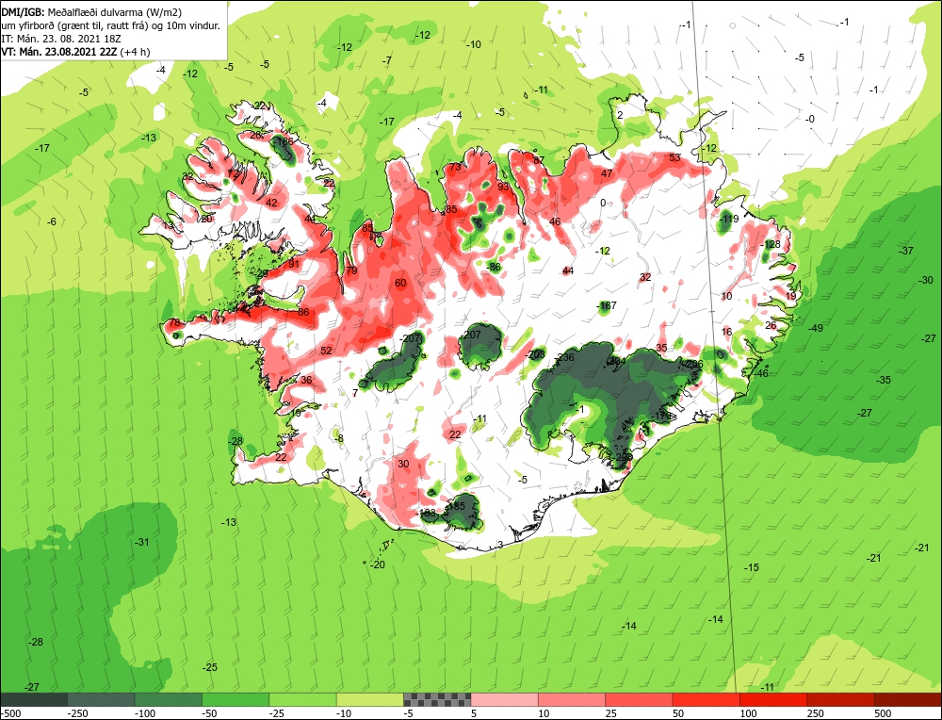
Task: Click the map value '42' in the Westfjords
Action: [x=271, y=204]
